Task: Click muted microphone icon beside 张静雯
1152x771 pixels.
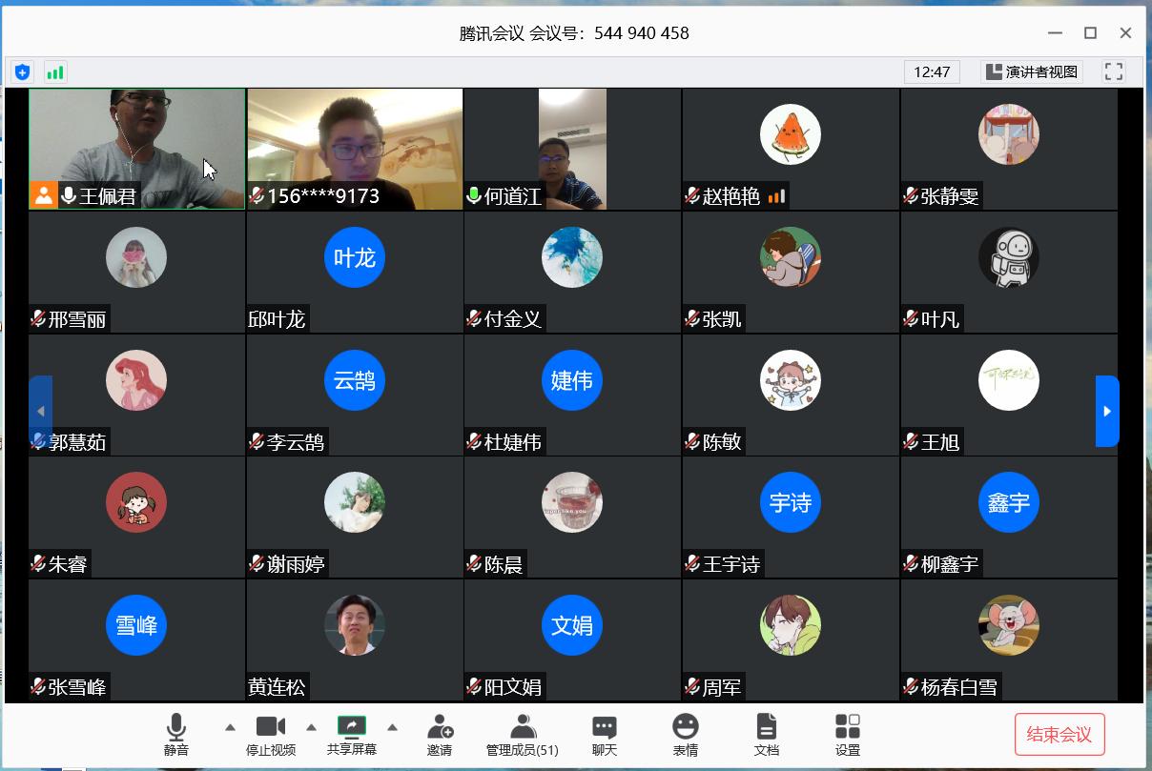Action: click(911, 196)
